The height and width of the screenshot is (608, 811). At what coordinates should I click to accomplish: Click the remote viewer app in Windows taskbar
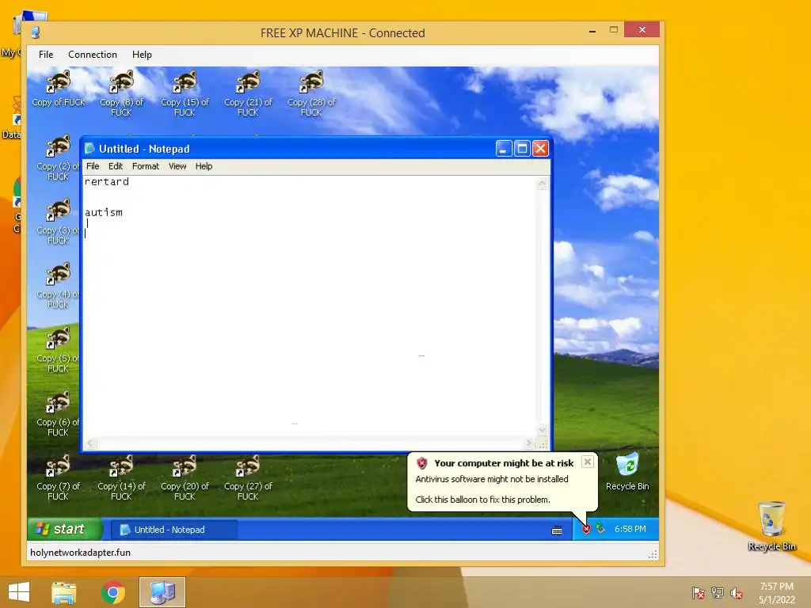[x=162, y=592]
